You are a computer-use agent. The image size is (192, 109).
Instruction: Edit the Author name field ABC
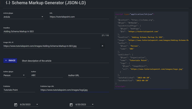[47, 75]
